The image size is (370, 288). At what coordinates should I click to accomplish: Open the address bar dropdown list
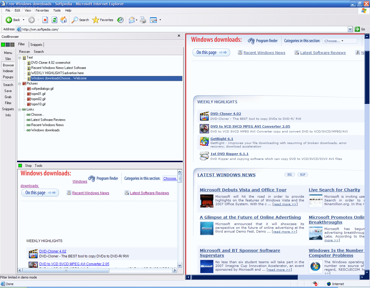(350, 29)
